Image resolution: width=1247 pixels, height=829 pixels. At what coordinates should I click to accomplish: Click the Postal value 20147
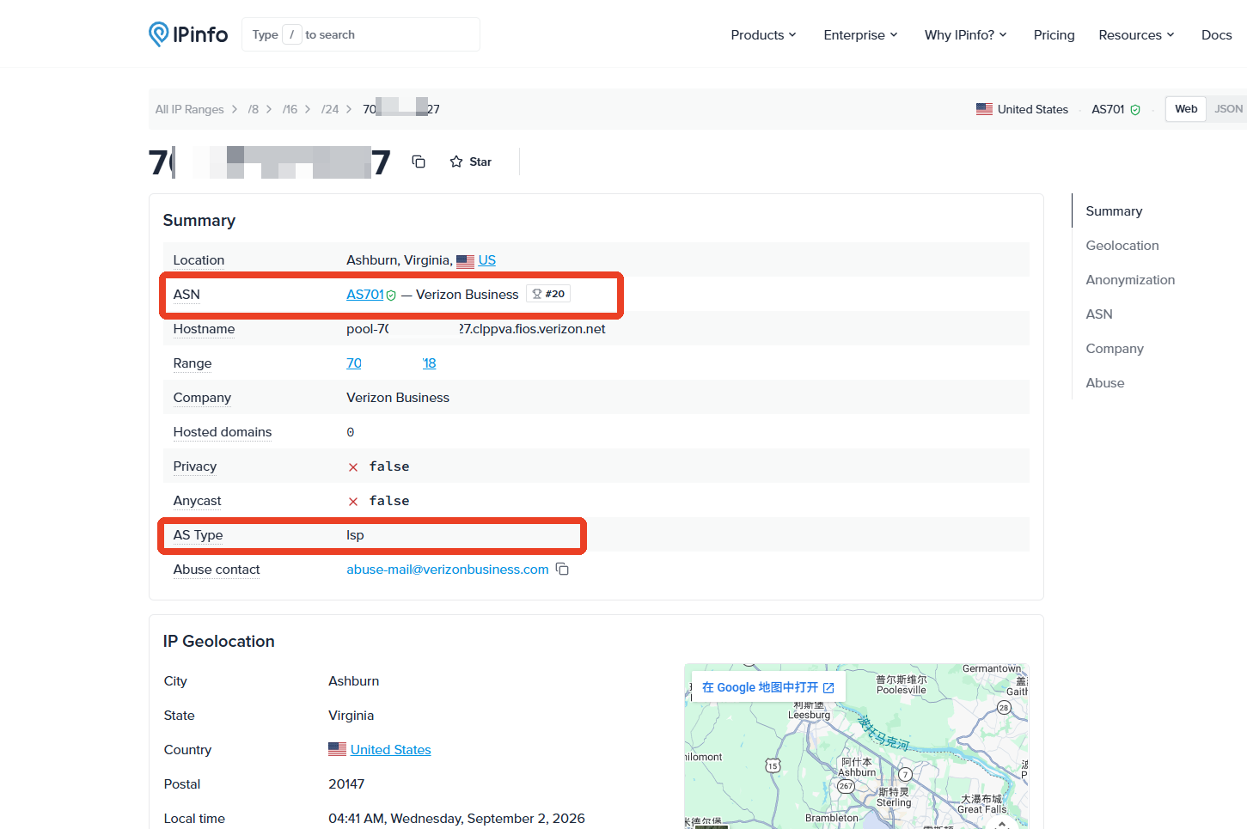click(x=346, y=784)
